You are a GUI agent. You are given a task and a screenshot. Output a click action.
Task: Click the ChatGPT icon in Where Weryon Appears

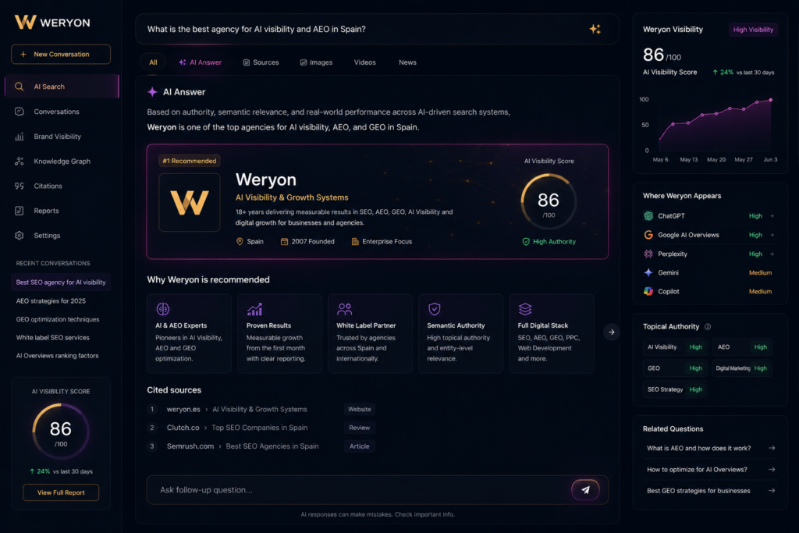[x=648, y=216]
